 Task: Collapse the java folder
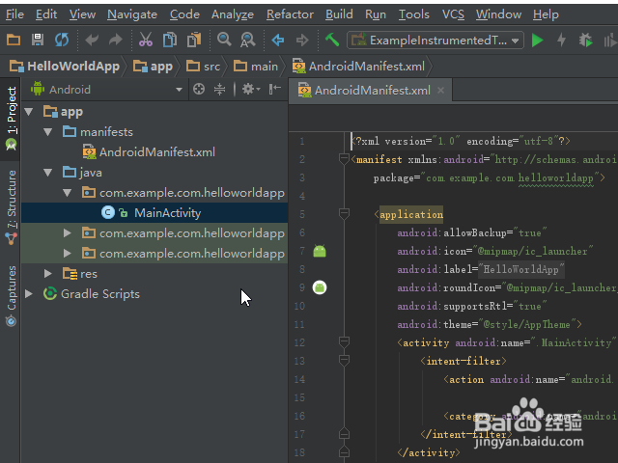coord(48,173)
